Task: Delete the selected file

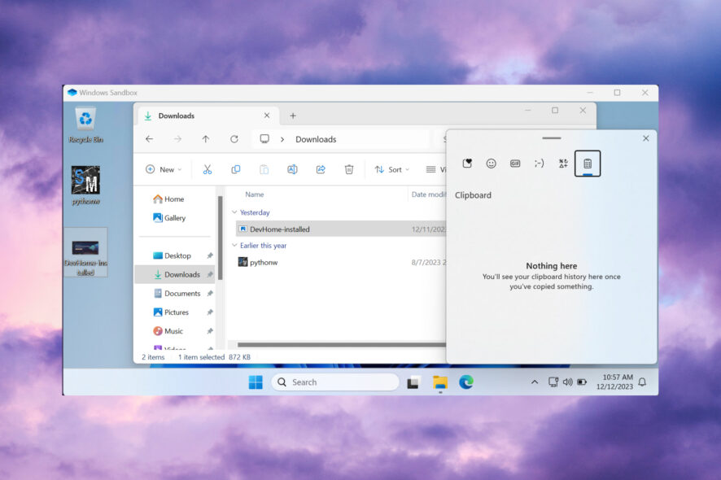Action: [349, 170]
